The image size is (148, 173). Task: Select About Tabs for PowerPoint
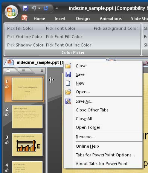[103, 164]
